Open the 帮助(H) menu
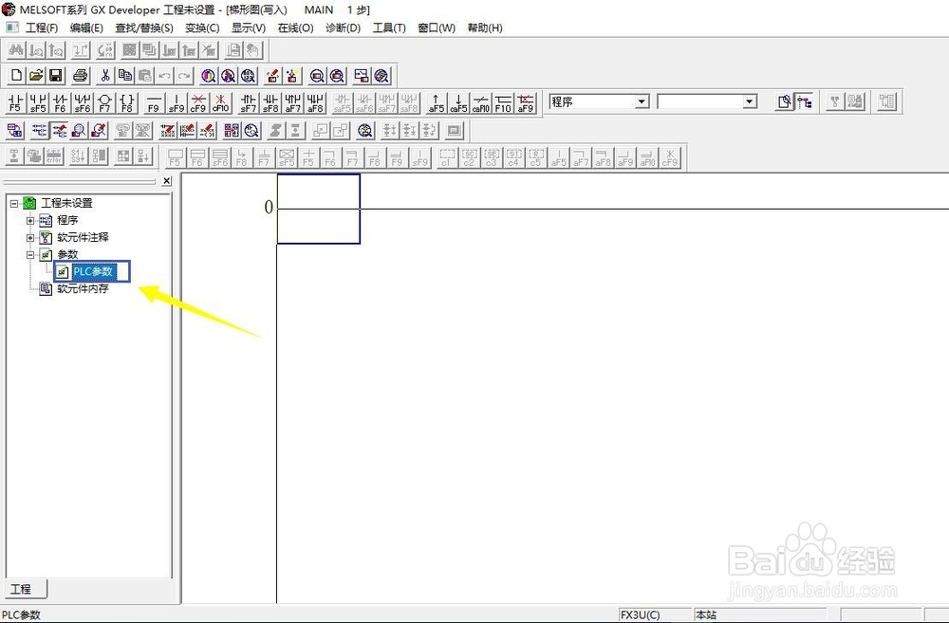949x623 pixels. tap(485, 27)
